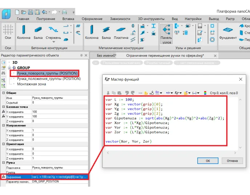Click the copy icon in Мастер функций
Screen dimensions: 250x195
pos(114,93)
